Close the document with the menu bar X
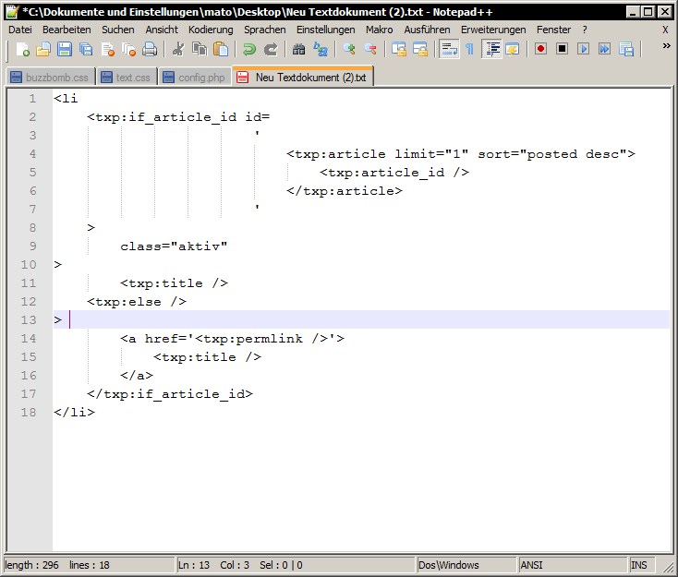The height and width of the screenshot is (577, 678). pos(665,30)
